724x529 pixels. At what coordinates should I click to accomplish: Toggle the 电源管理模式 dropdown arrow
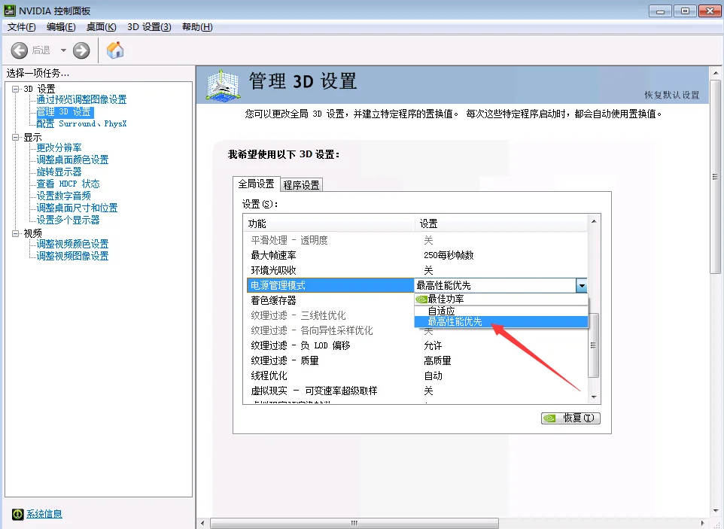pyautogui.click(x=582, y=286)
